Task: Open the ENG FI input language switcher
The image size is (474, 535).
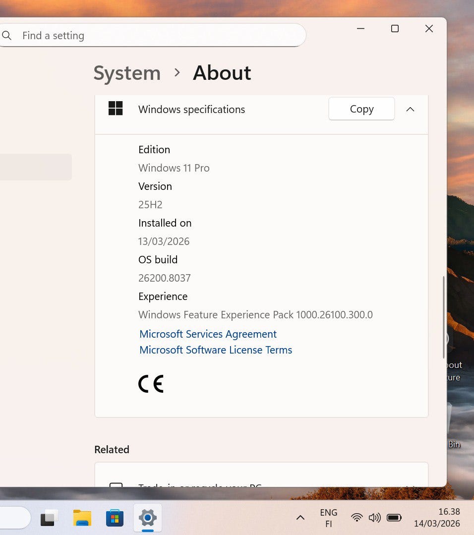Action: click(x=328, y=518)
